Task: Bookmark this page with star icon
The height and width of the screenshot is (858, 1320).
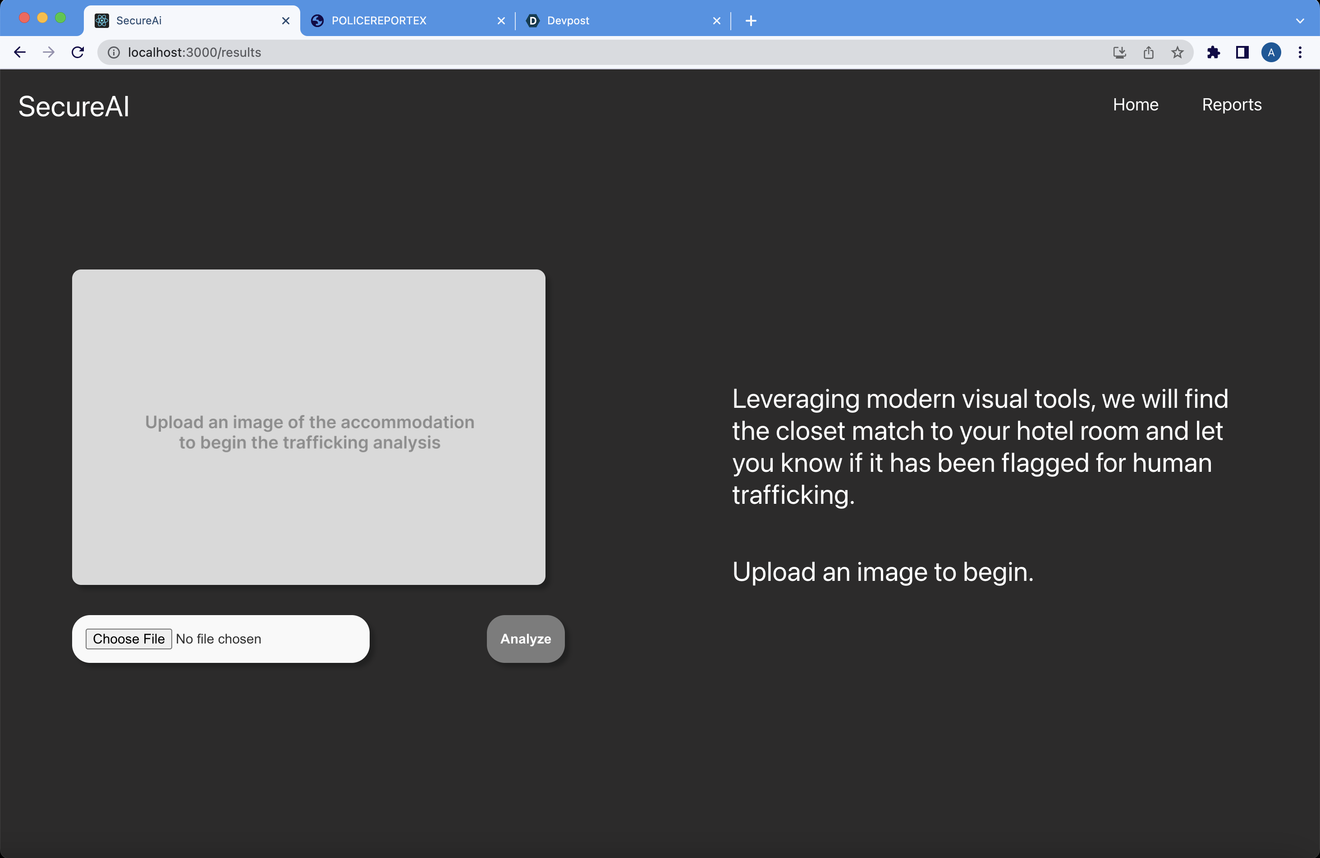Action: point(1177,52)
